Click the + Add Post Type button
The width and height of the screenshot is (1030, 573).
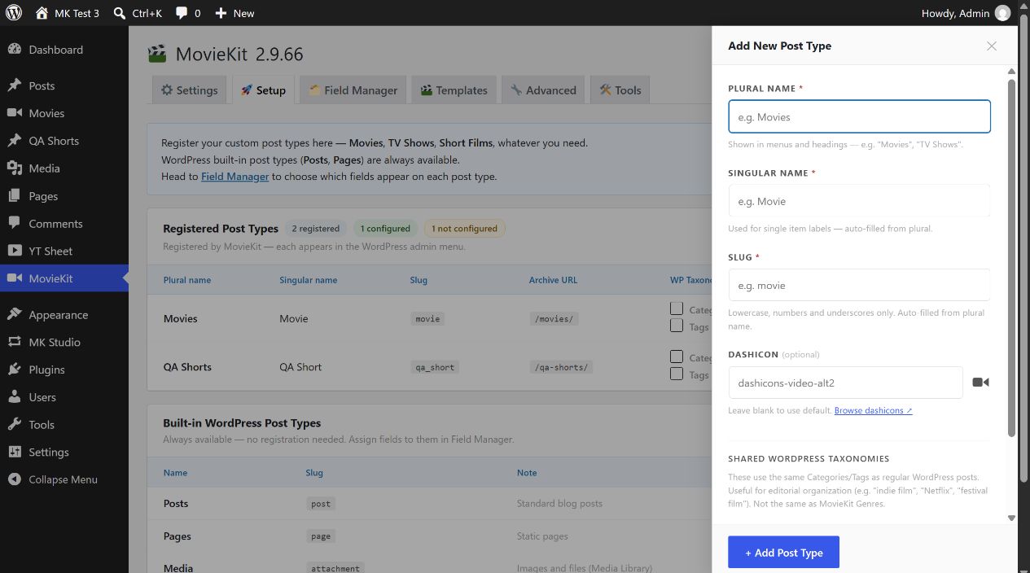tap(783, 553)
